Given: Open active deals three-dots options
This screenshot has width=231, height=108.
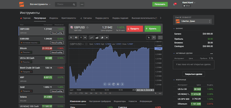Looking at the screenshot, I should (x=212, y=53).
